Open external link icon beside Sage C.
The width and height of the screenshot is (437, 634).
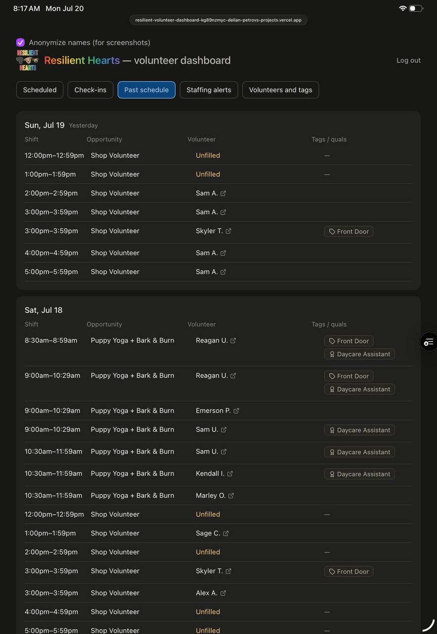[225, 533]
